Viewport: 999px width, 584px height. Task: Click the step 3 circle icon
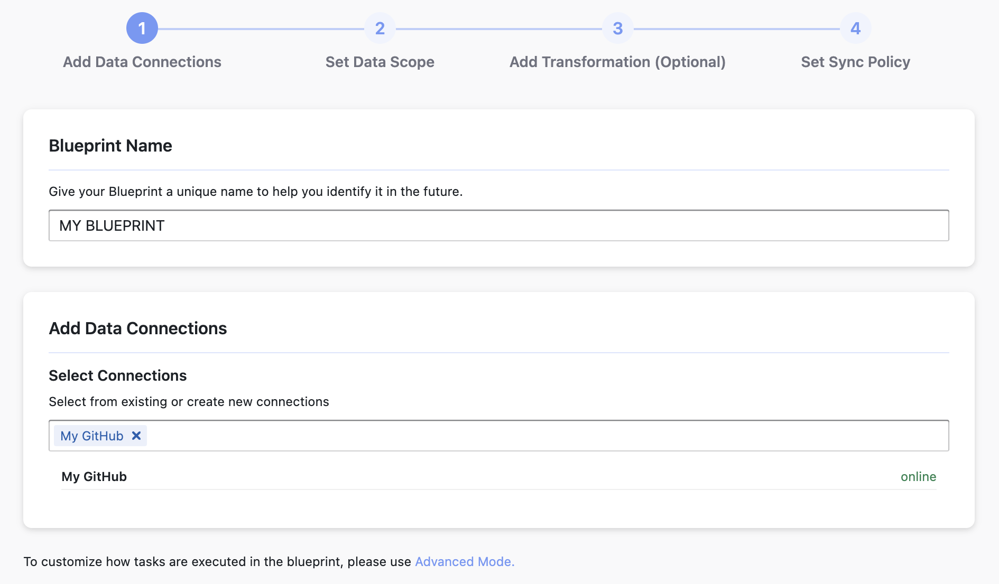click(x=617, y=29)
